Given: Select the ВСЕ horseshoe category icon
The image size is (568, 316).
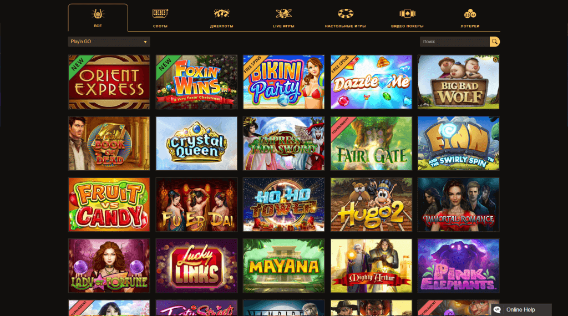Looking at the screenshot, I should click(98, 14).
